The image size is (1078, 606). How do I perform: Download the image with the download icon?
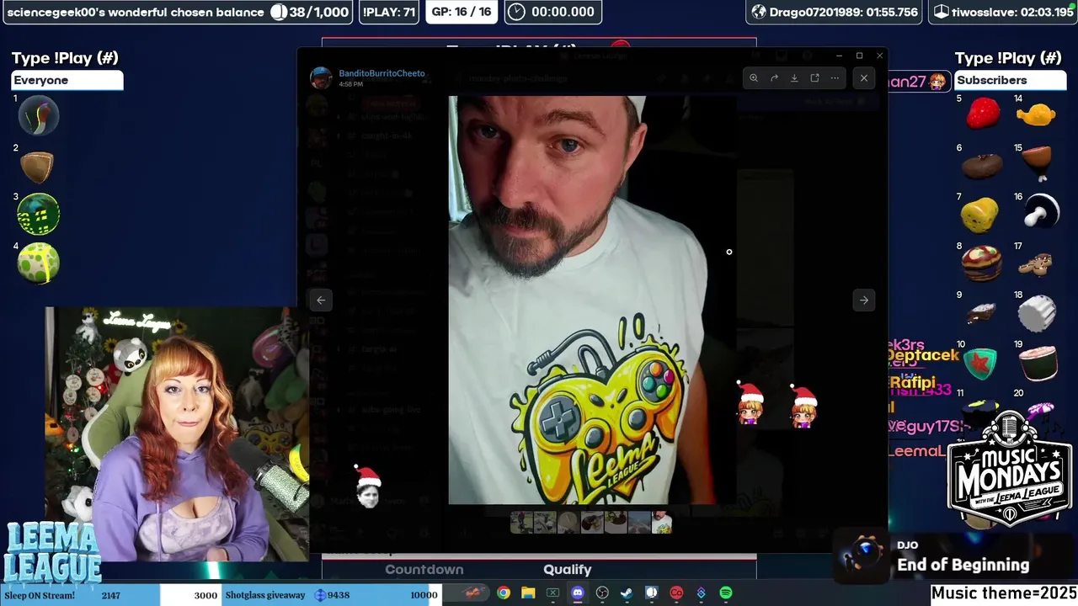(x=794, y=78)
